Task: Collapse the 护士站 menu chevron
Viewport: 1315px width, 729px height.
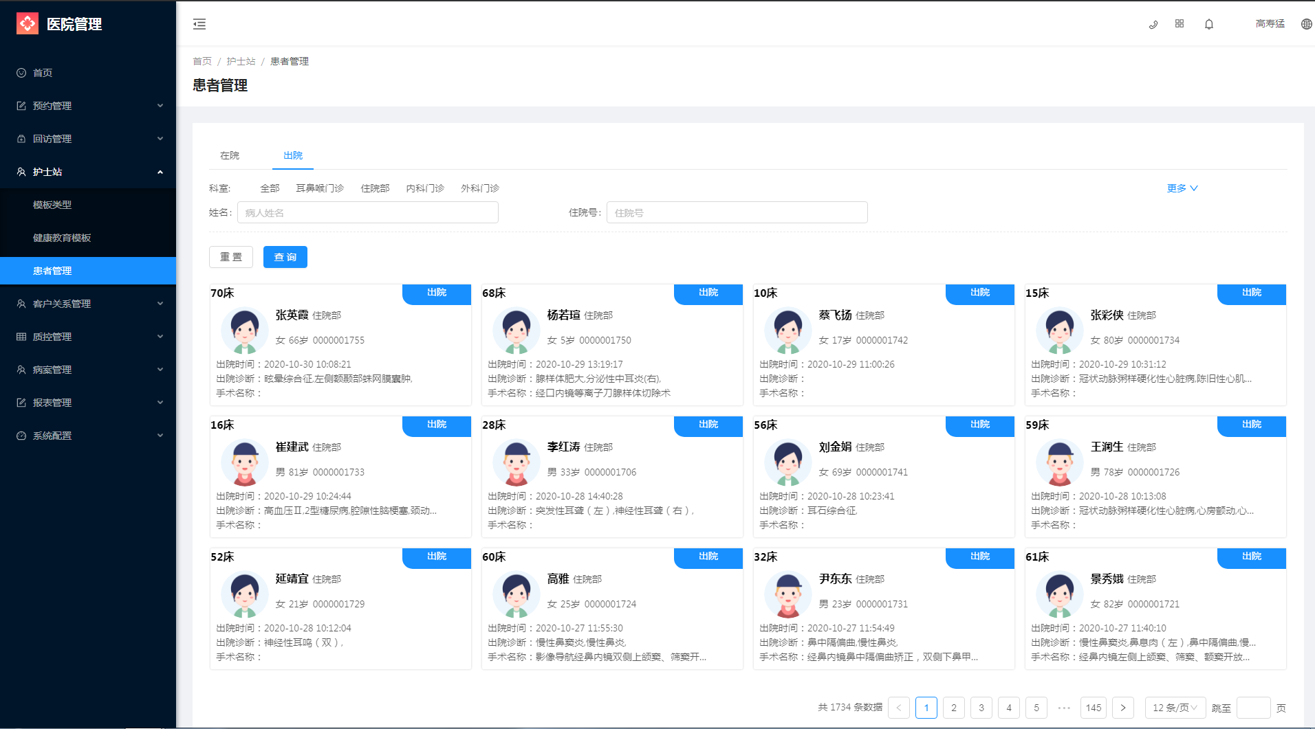Action: pyautogui.click(x=160, y=172)
